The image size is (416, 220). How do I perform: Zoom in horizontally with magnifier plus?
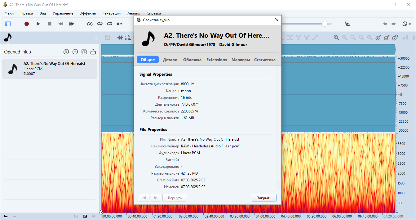click(x=336, y=38)
